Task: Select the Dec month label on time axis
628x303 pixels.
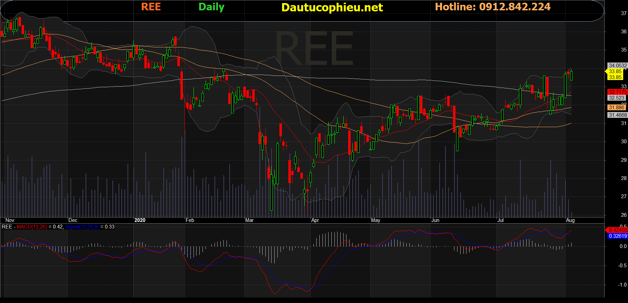Action: pyautogui.click(x=73, y=220)
